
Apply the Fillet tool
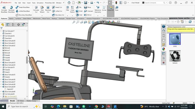68,8
